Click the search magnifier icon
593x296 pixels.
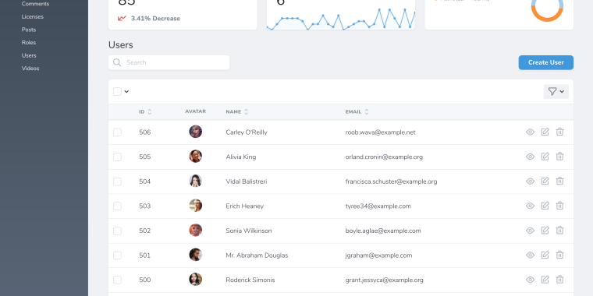pyautogui.click(x=117, y=62)
